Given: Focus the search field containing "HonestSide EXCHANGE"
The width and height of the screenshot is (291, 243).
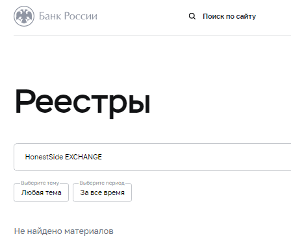Looking at the screenshot, I should 153,157.
